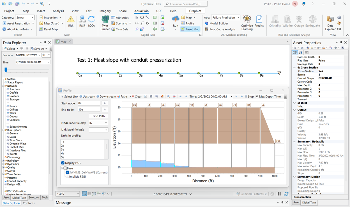Enable the Implicit_FSGI scenario checkbox

(x=67, y=177)
